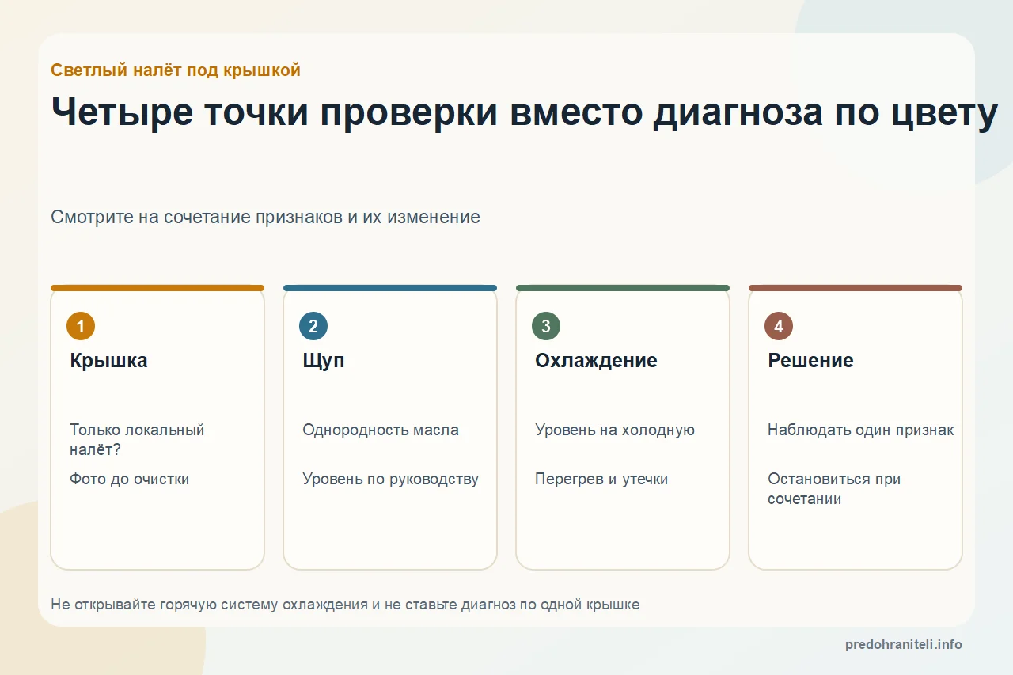
Task: Click 'Только локальный налёт?' text
Action: pyautogui.click(x=137, y=440)
